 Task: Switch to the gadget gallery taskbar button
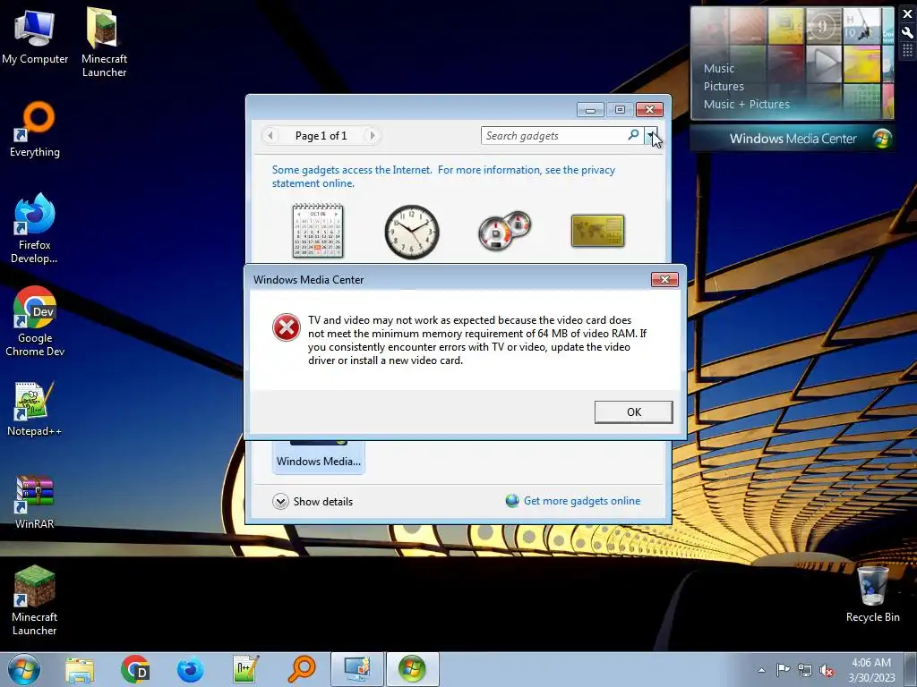(x=357, y=669)
